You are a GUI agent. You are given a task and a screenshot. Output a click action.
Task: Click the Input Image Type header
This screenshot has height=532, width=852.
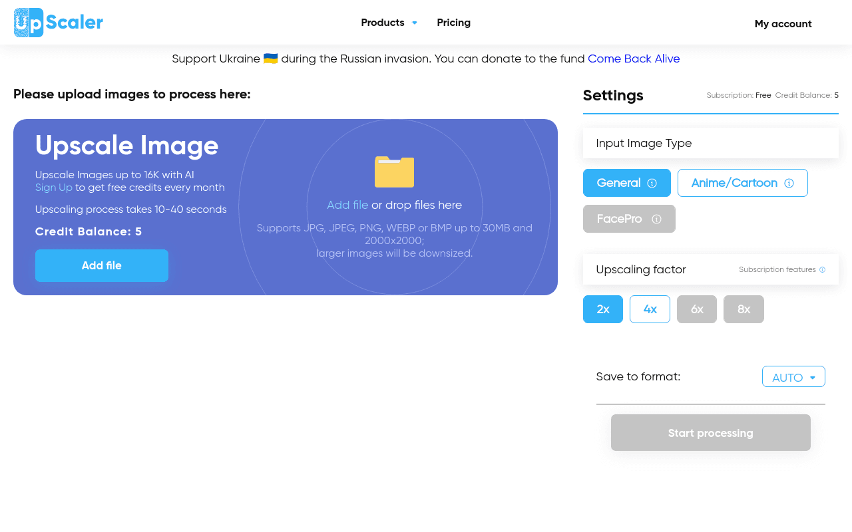[x=711, y=143]
